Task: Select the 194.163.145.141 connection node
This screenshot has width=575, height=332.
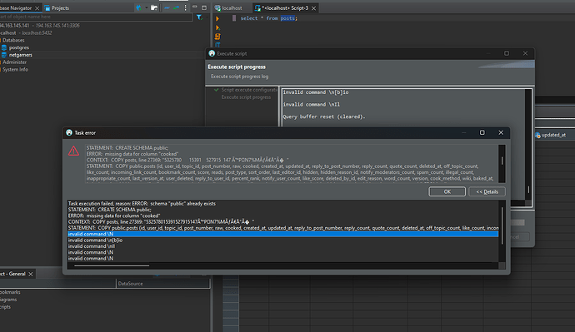Action: (x=40, y=25)
